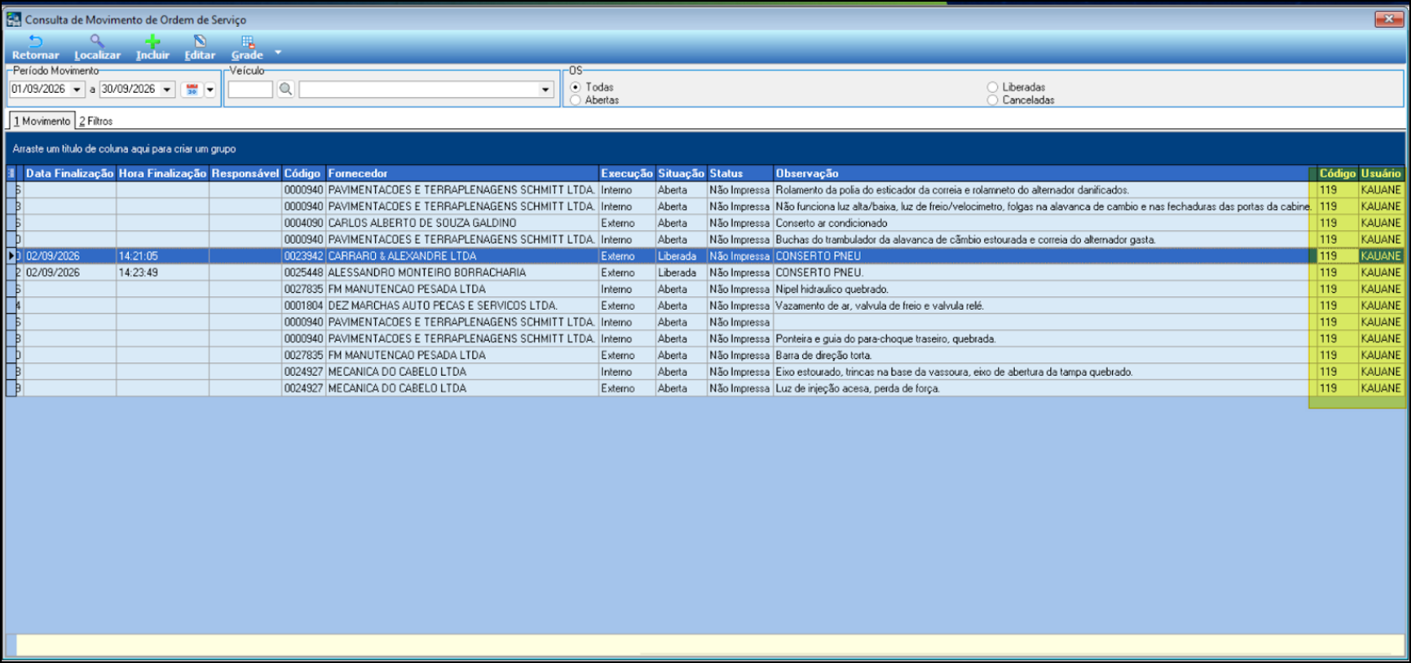Open the Editar tool
The image size is (1411, 663).
click(200, 48)
